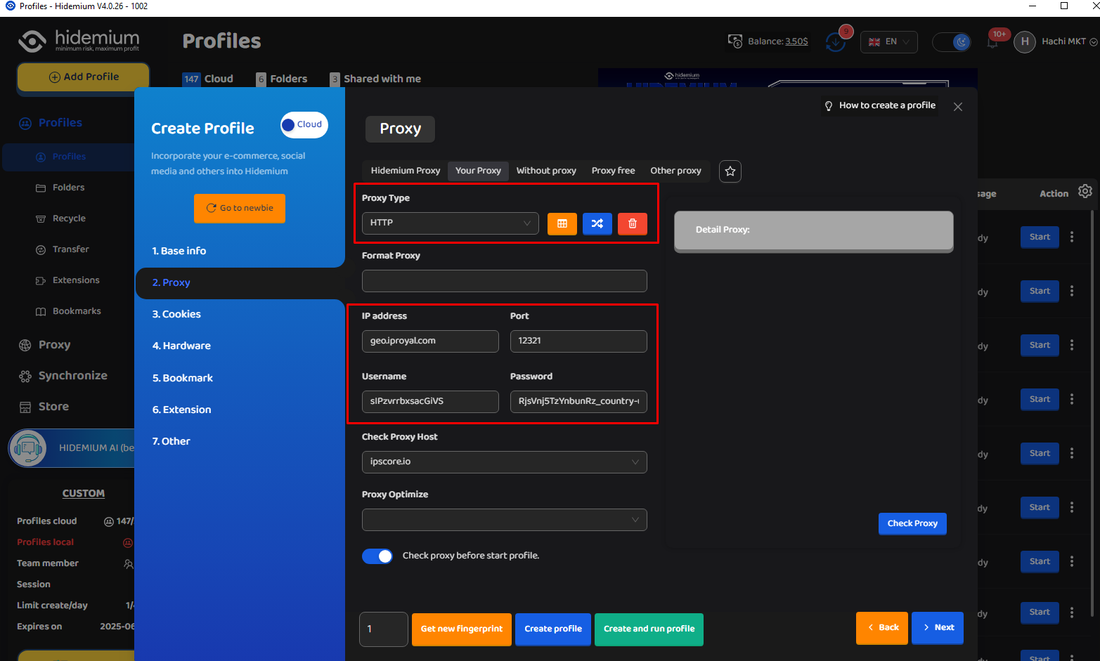Click the red trash delete proxy icon

coord(632,223)
